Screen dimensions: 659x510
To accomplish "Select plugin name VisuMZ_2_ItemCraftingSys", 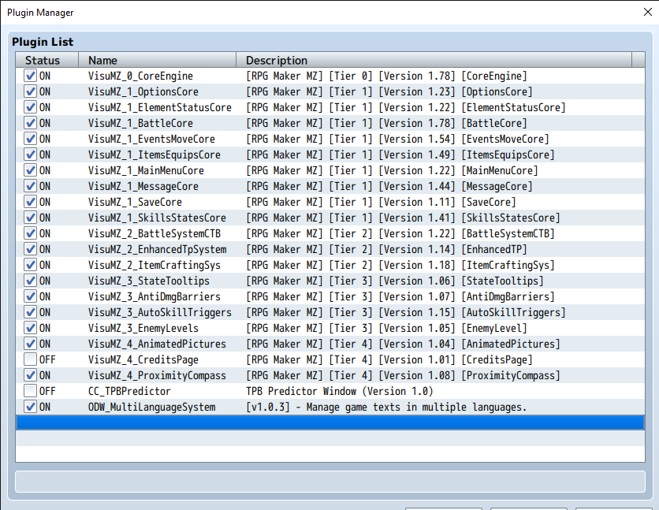I will (x=155, y=265).
